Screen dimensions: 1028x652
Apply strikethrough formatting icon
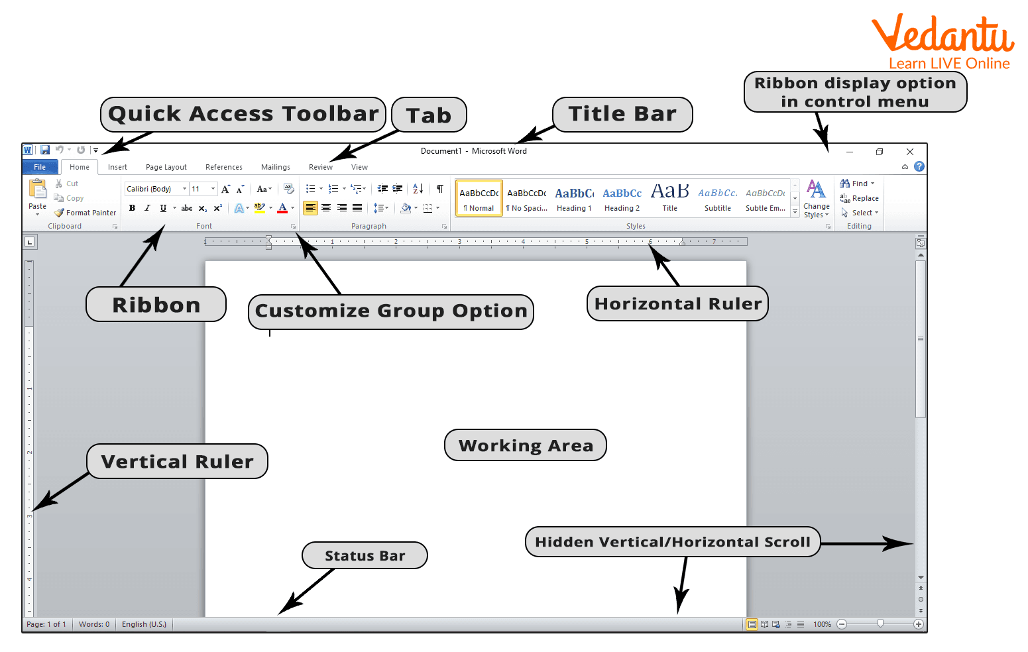pyautogui.click(x=187, y=208)
